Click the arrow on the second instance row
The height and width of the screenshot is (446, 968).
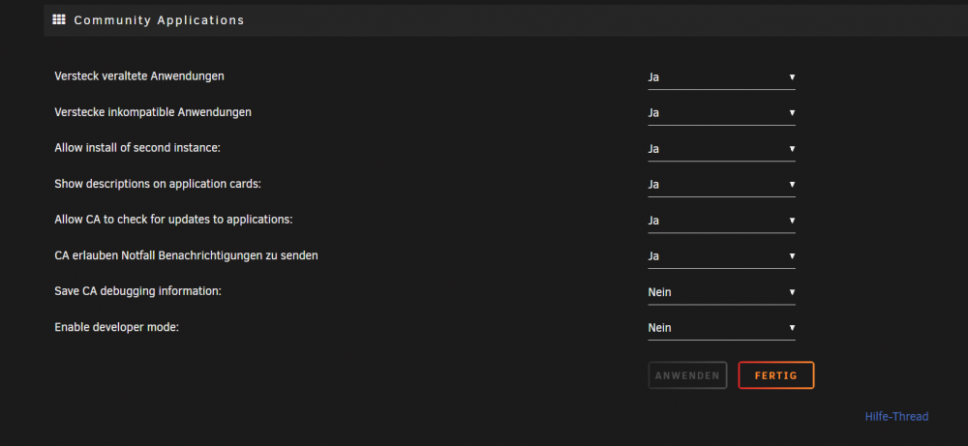click(792, 149)
